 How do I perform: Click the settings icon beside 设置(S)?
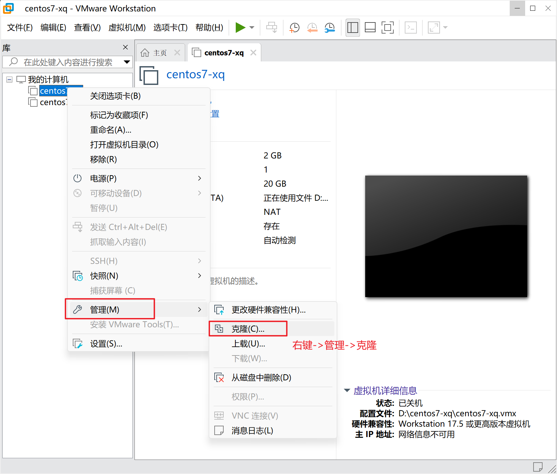tap(78, 344)
